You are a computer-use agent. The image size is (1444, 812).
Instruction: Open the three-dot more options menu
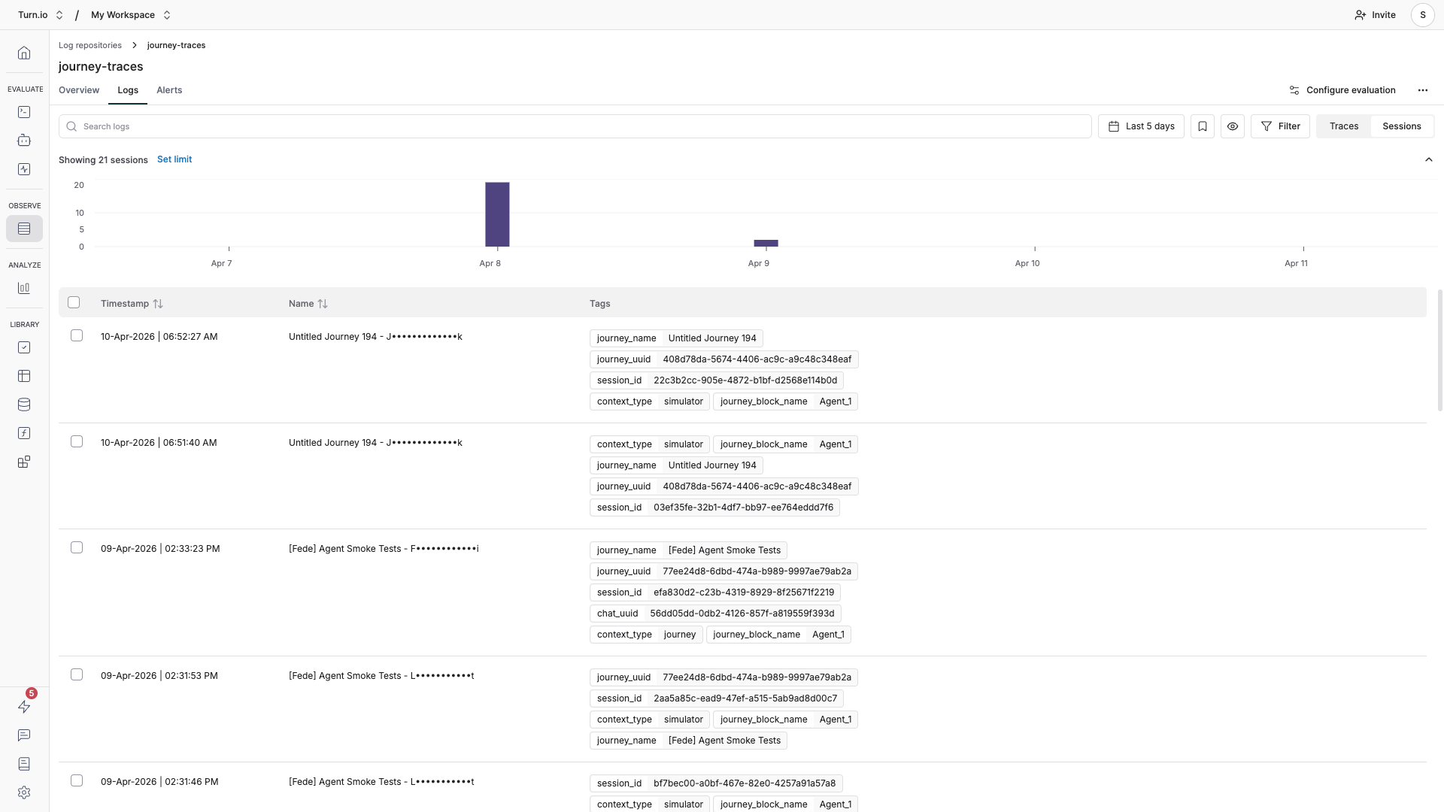[1422, 90]
